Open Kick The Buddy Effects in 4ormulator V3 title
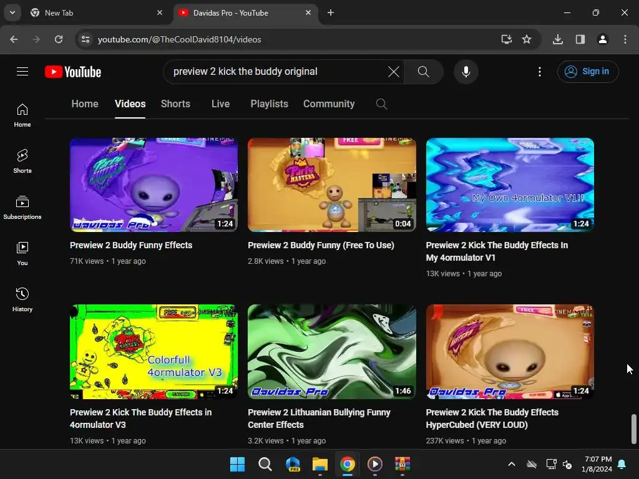 tap(140, 419)
